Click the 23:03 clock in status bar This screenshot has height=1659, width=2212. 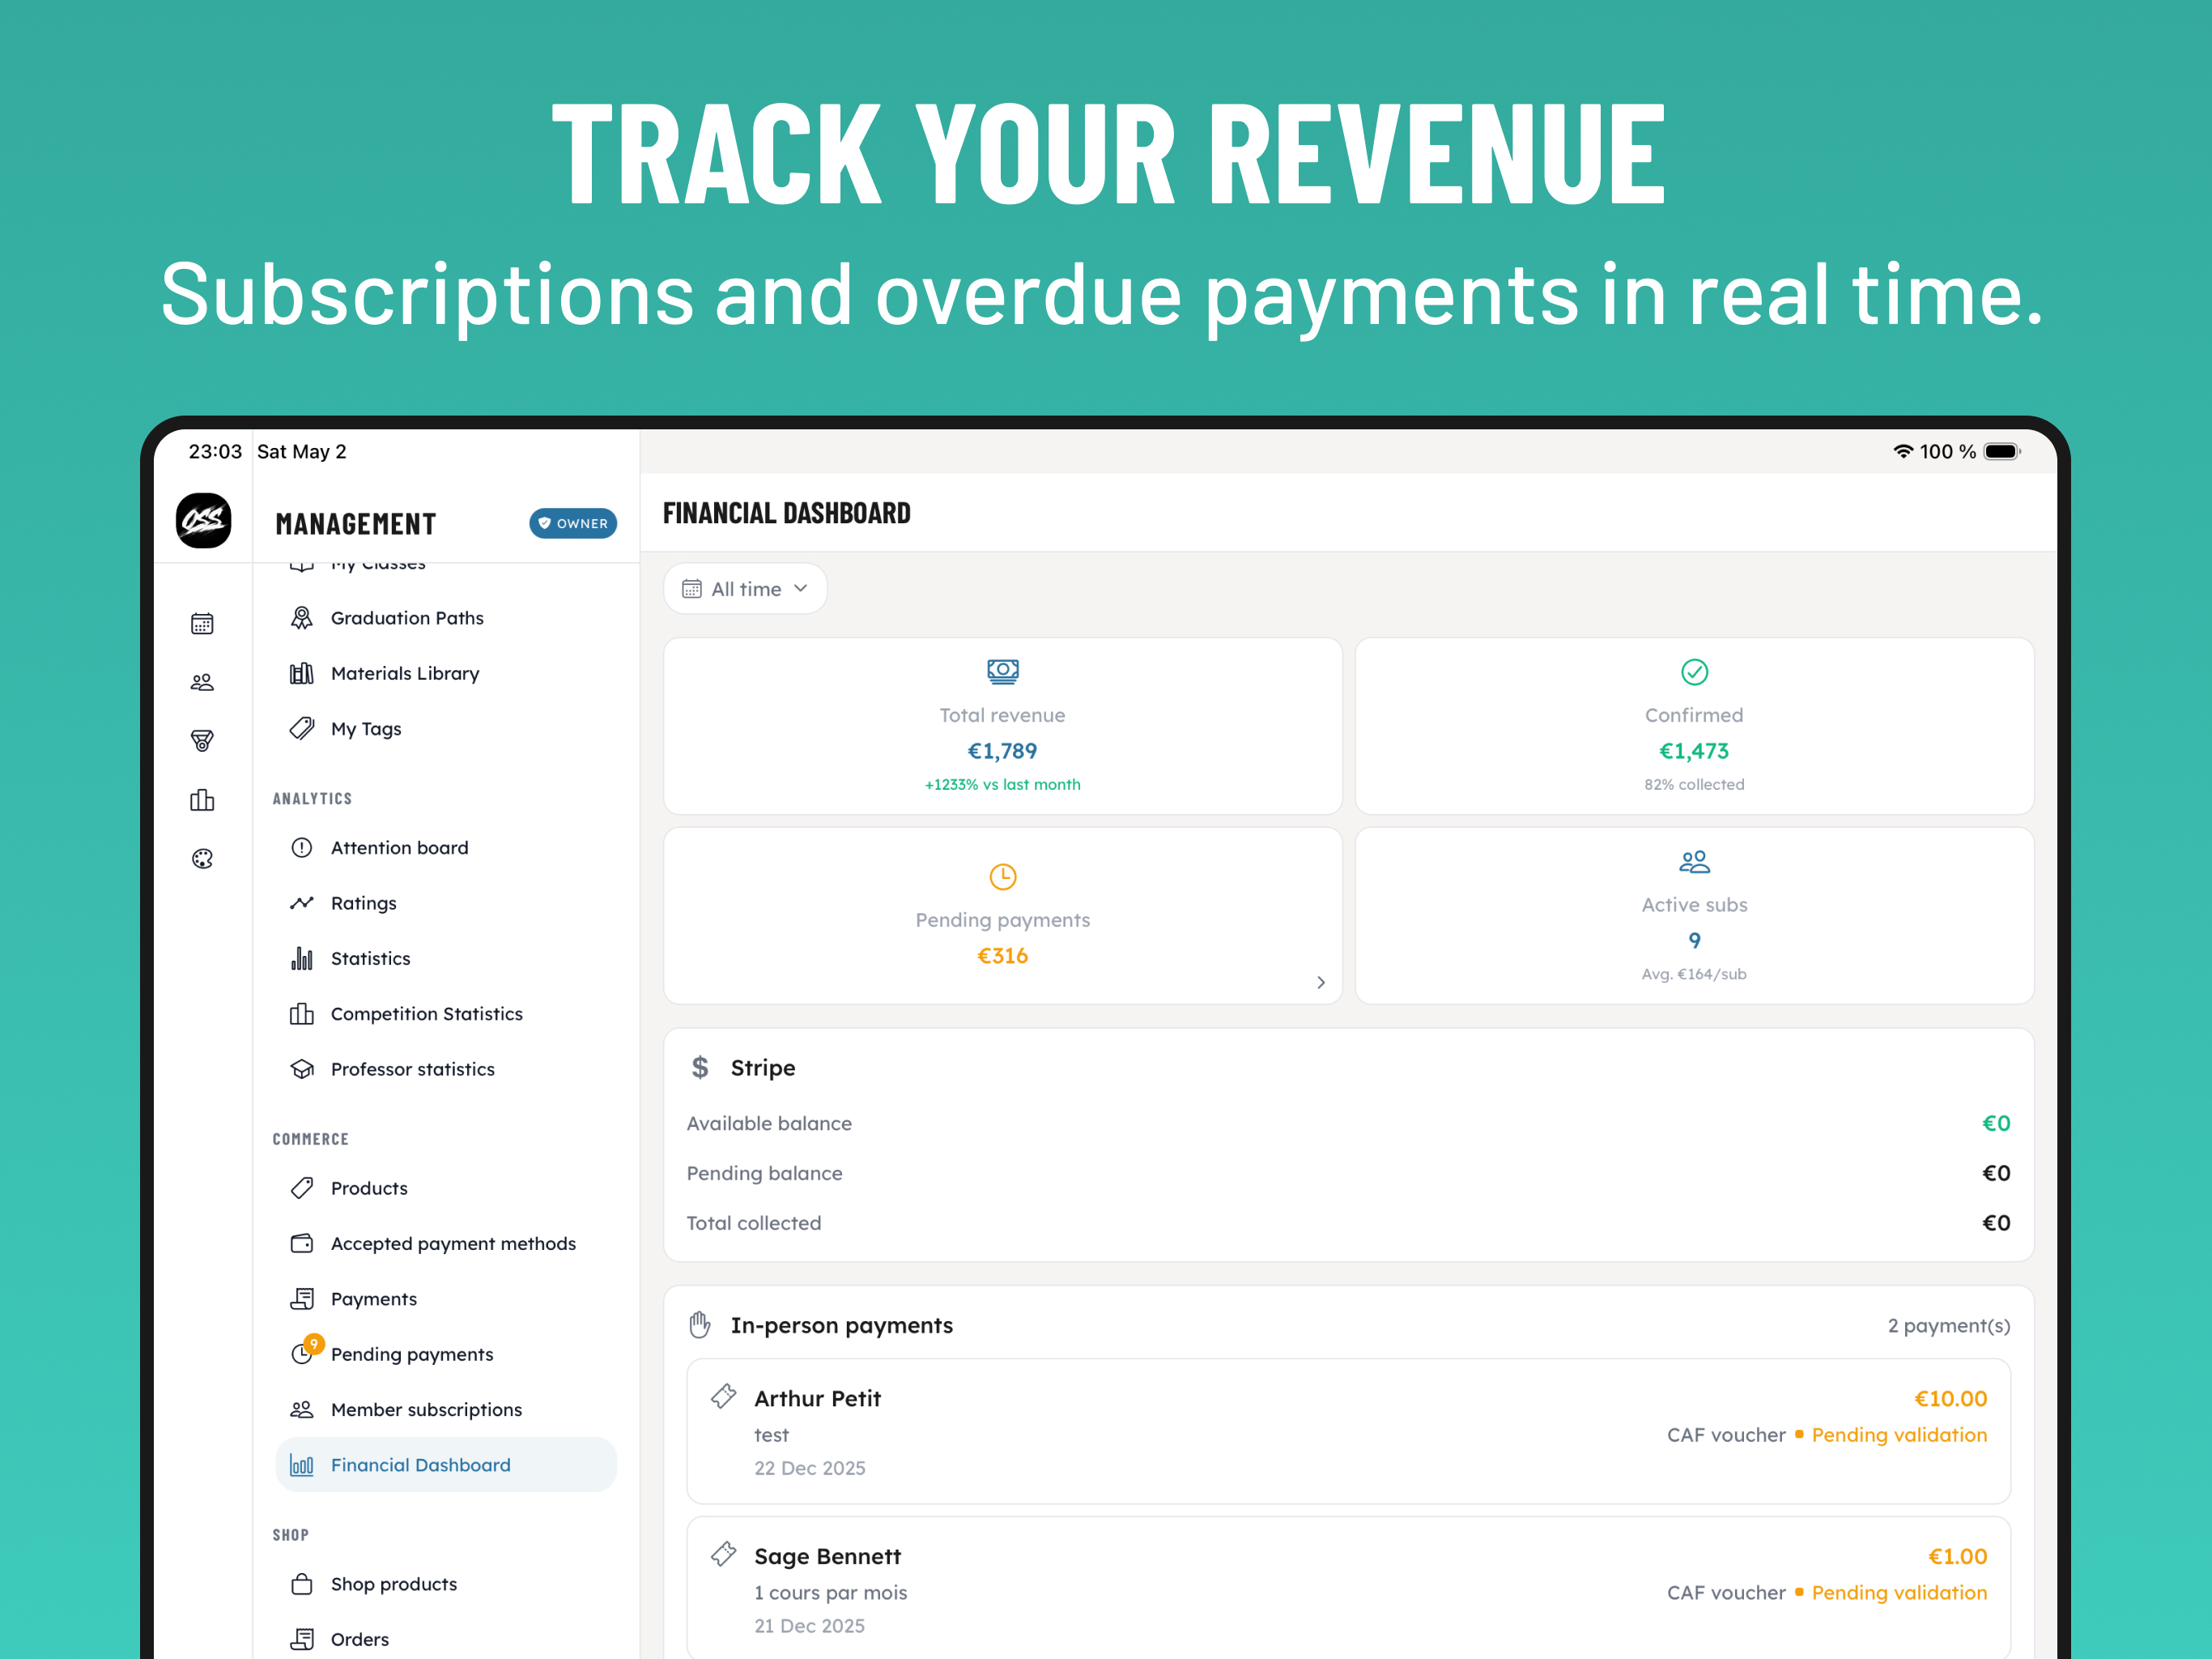click(x=215, y=451)
